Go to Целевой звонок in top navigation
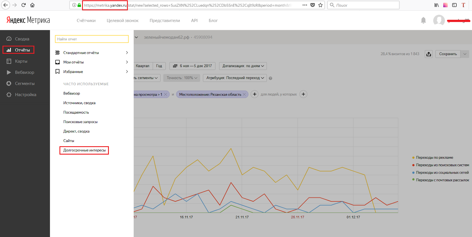This screenshot has height=237, width=472. click(x=123, y=21)
